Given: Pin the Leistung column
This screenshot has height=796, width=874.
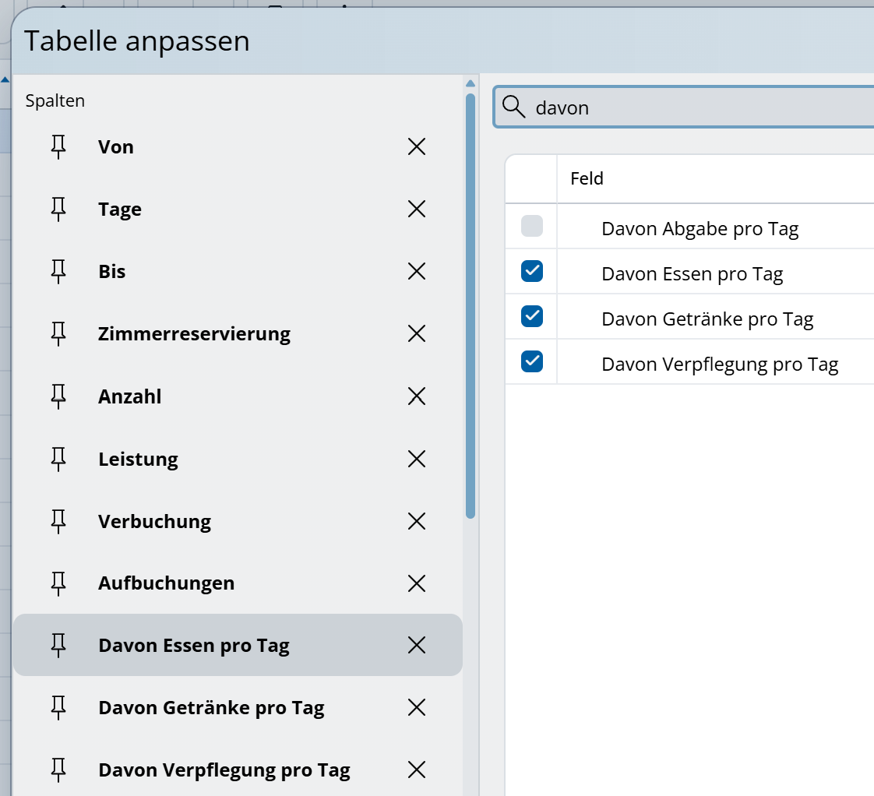Looking at the screenshot, I should coord(58,458).
